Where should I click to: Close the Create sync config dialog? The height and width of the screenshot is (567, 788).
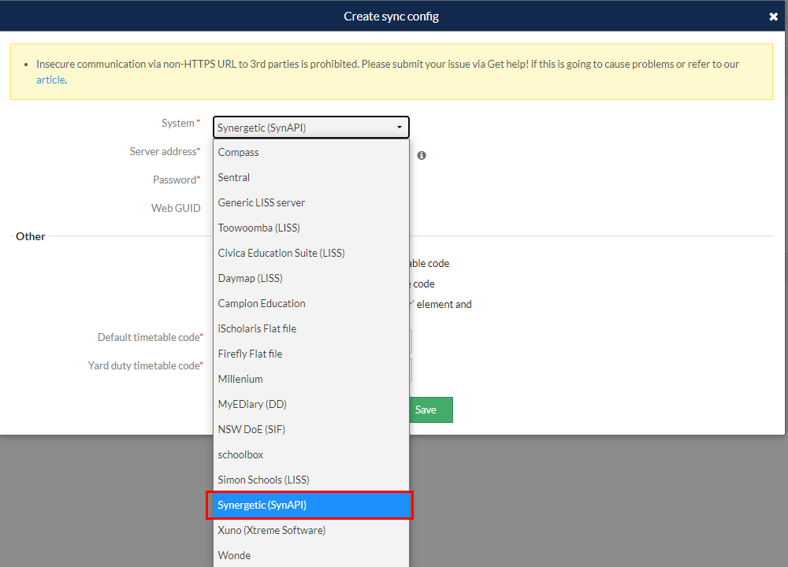(x=774, y=17)
